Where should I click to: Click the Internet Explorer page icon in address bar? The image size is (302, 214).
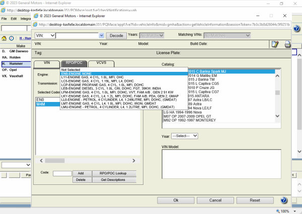click(x=36, y=24)
